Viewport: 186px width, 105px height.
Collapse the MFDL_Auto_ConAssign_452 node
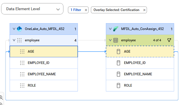pyautogui.click(x=110, y=29)
